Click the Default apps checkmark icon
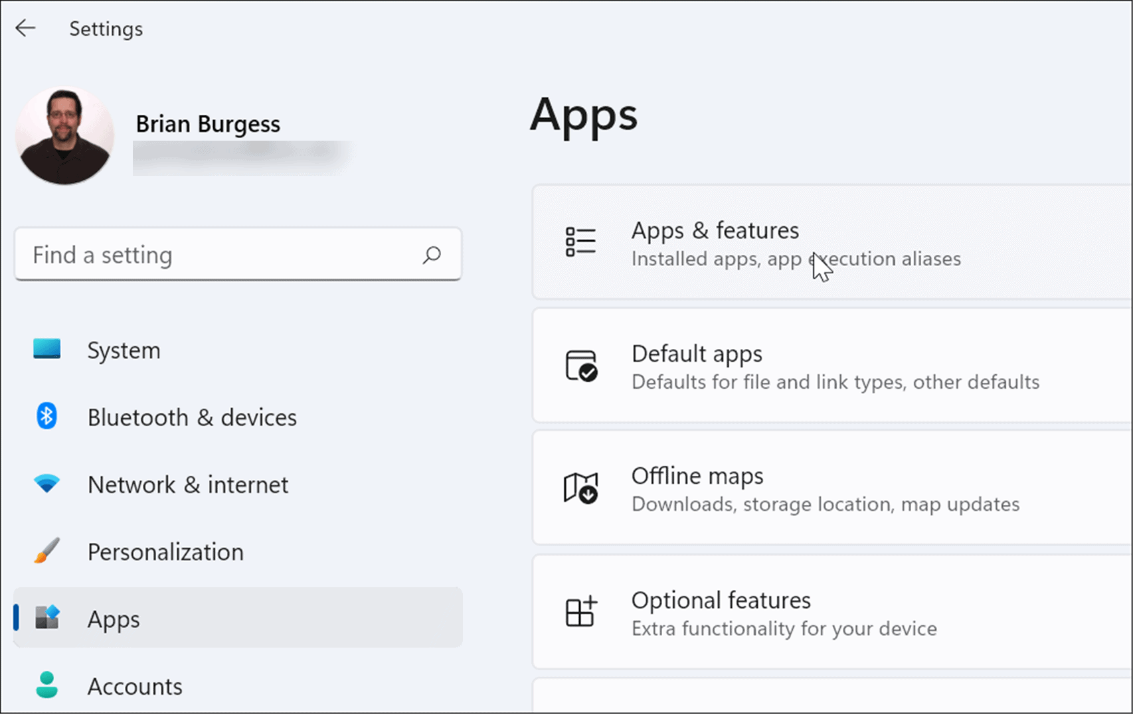1133x714 pixels. pyautogui.click(x=580, y=364)
